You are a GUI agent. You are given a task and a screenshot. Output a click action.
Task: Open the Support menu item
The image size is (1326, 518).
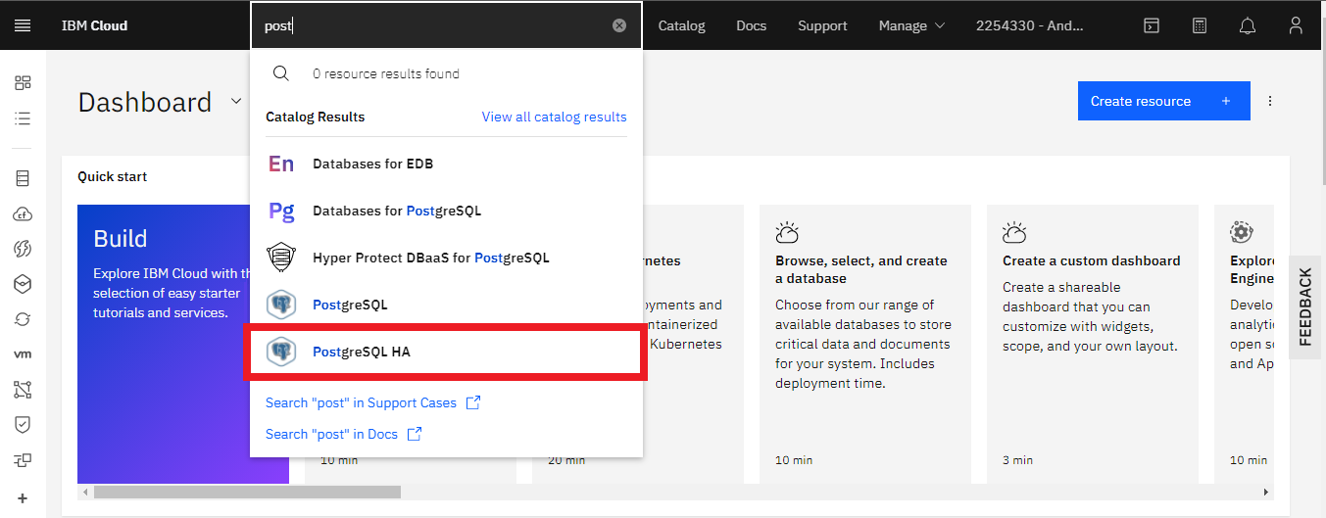point(822,25)
